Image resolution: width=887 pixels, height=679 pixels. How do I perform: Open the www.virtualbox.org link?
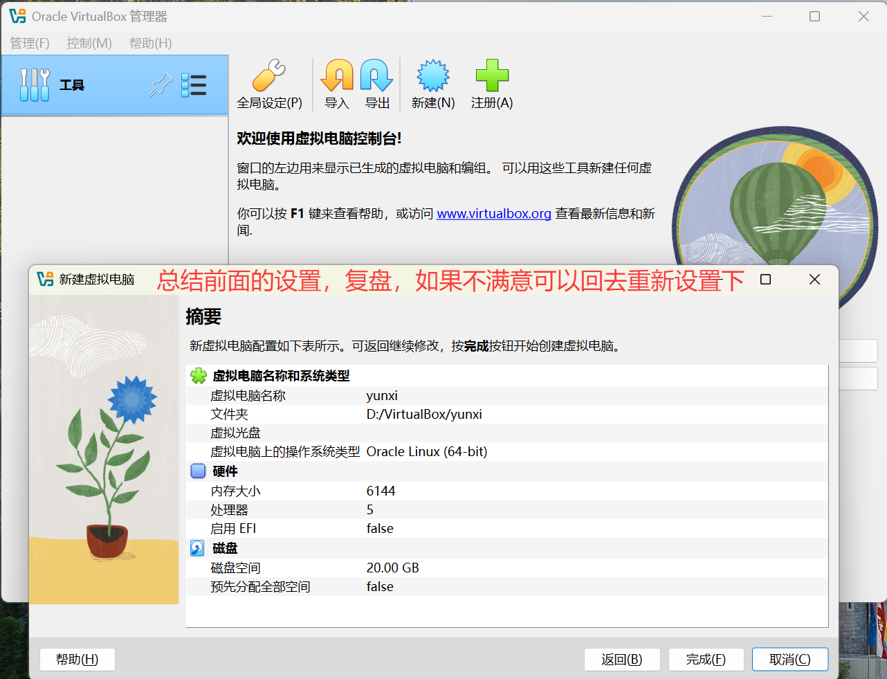coord(494,214)
